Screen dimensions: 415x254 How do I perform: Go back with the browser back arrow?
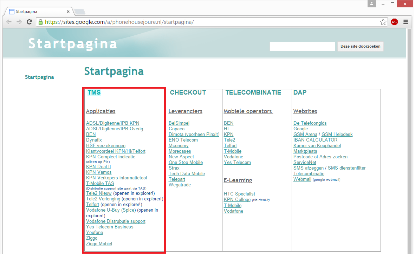9,22
